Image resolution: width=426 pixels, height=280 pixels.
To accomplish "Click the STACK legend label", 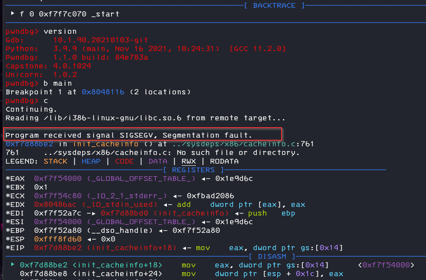I will click(x=55, y=161).
